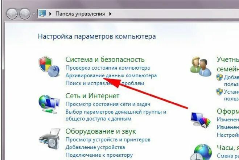Open the System and Security shield icon
239x160 pixels.
[49, 66]
